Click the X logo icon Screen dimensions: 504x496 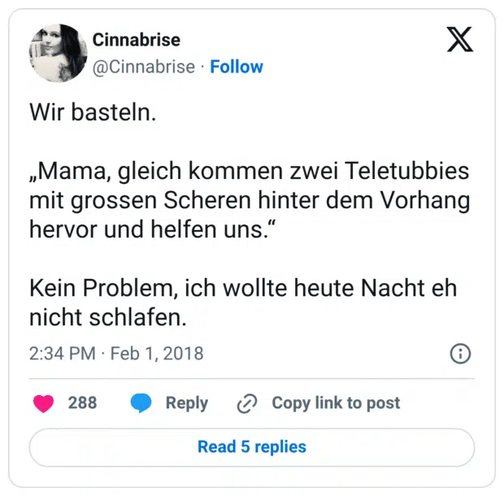(x=460, y=41)
